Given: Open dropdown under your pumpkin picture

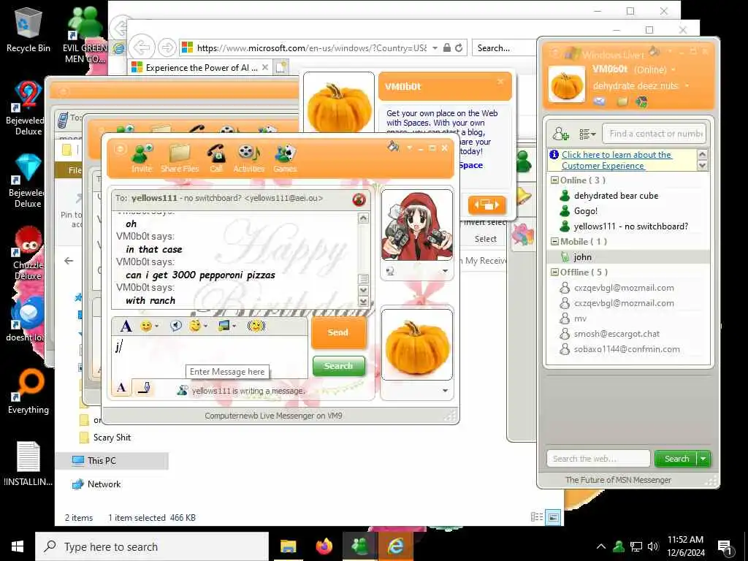Looking at the screenshot, I should point(445,390).
